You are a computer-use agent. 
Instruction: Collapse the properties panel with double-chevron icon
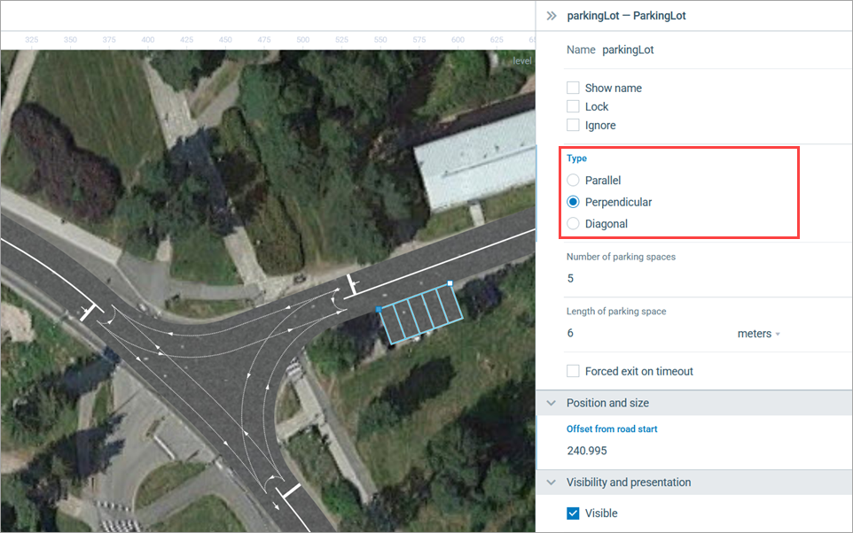click(x=551, y=16)
